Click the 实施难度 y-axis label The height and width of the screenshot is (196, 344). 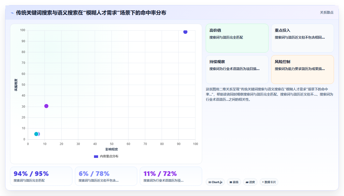pyautogui.click(x=16, y=85)
